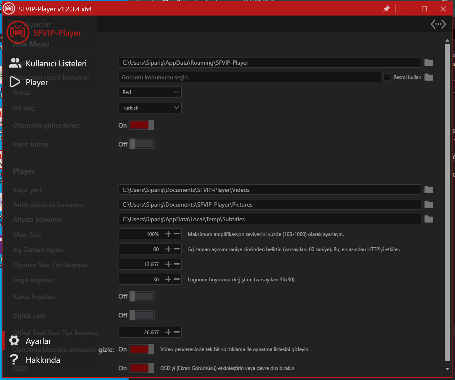455x380 pixels.
Task: Click the title bar iptv app icon
Action: click(9, 9)
